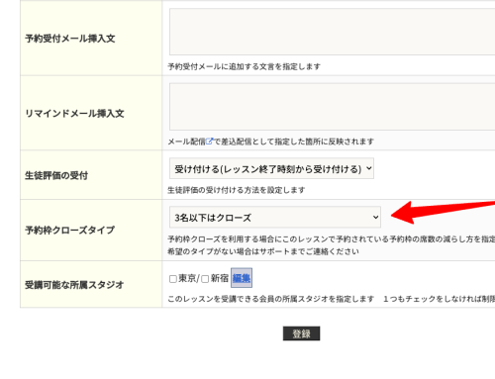Click the 予約枠クローズタイプ label

pos(70,230)
